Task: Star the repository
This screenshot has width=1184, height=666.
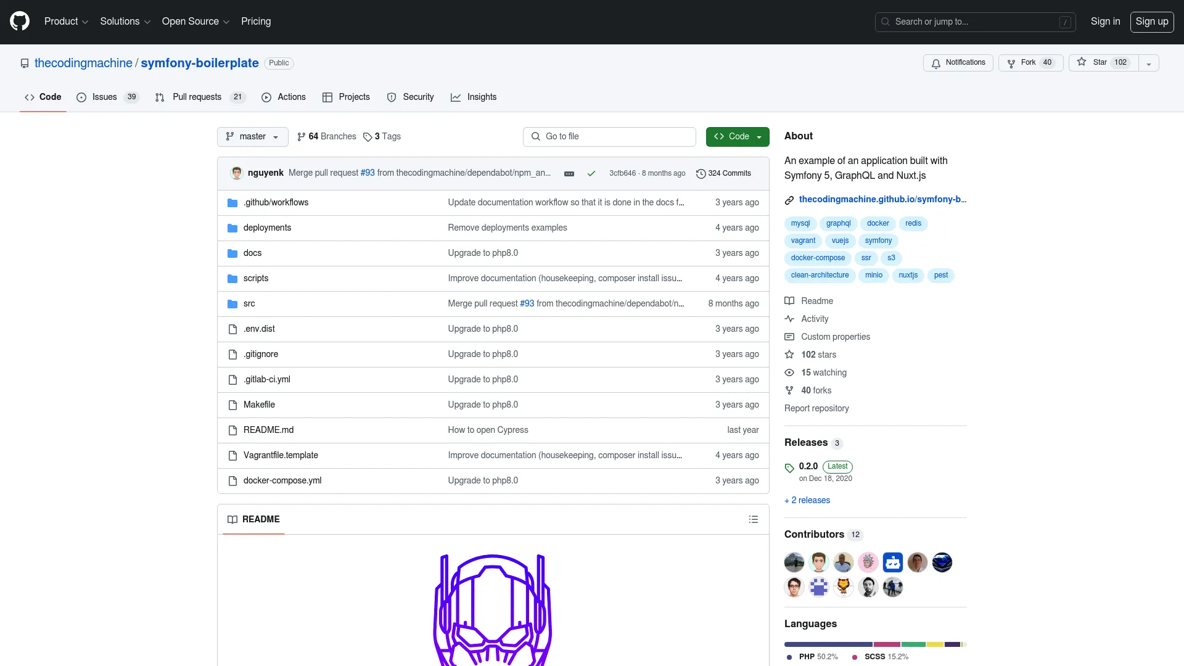Action: [x=1103, y=63]
